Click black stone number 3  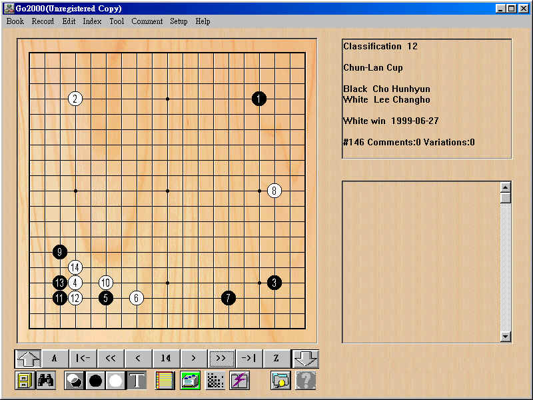274,283
